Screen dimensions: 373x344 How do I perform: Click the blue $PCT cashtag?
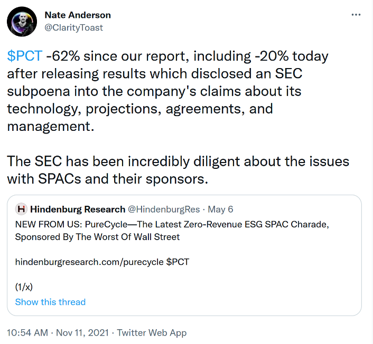point(24,56)
